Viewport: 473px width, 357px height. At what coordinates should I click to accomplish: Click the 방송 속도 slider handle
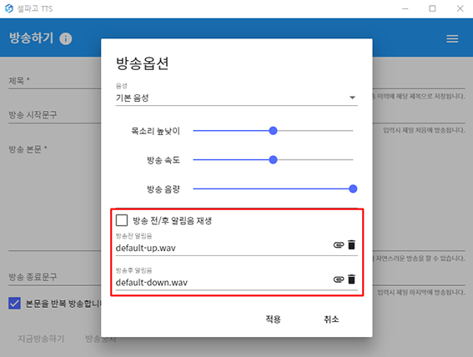(x=273, y=160)
